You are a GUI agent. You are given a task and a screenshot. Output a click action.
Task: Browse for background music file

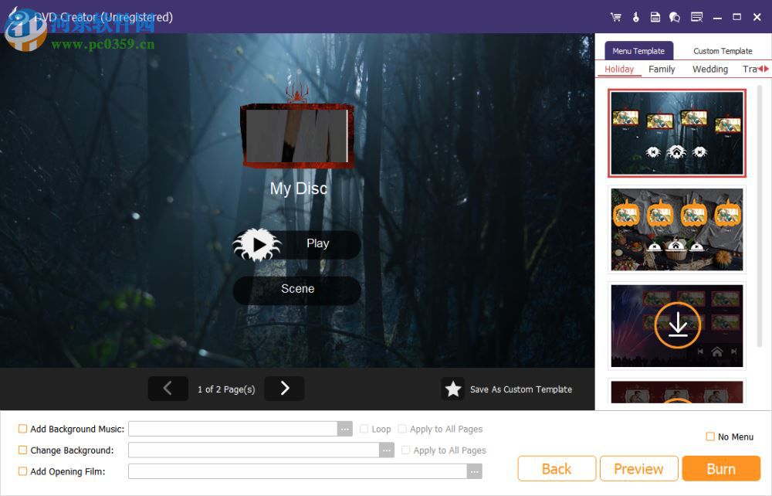344,429
